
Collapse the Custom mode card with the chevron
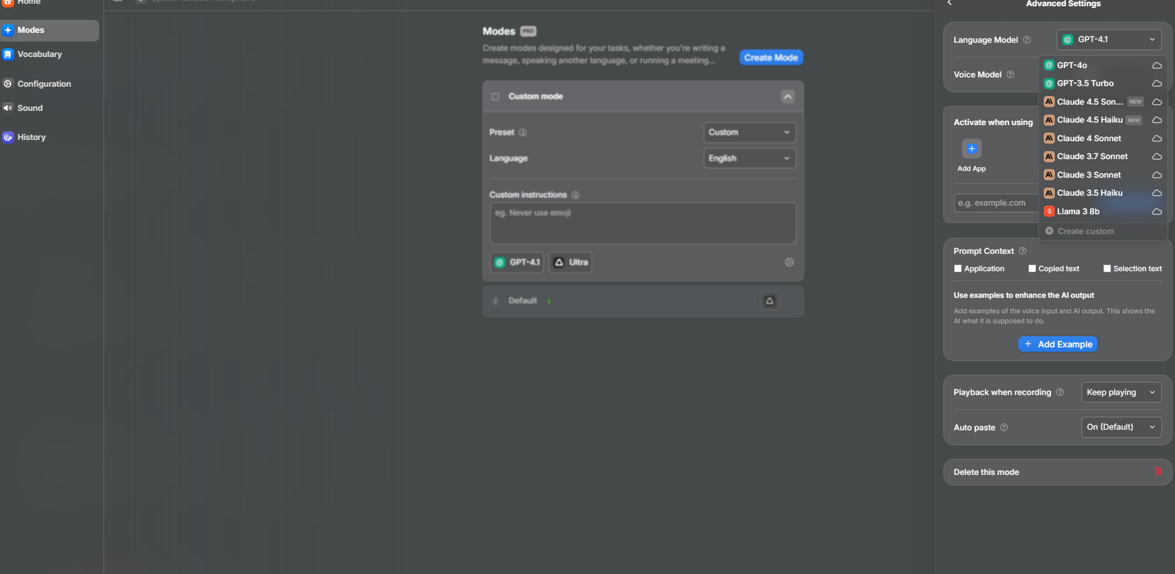(x=788, y=97)
